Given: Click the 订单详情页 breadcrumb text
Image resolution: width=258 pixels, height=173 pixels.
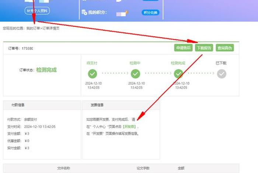Looking at the screenshot, I should click(51, 28).
